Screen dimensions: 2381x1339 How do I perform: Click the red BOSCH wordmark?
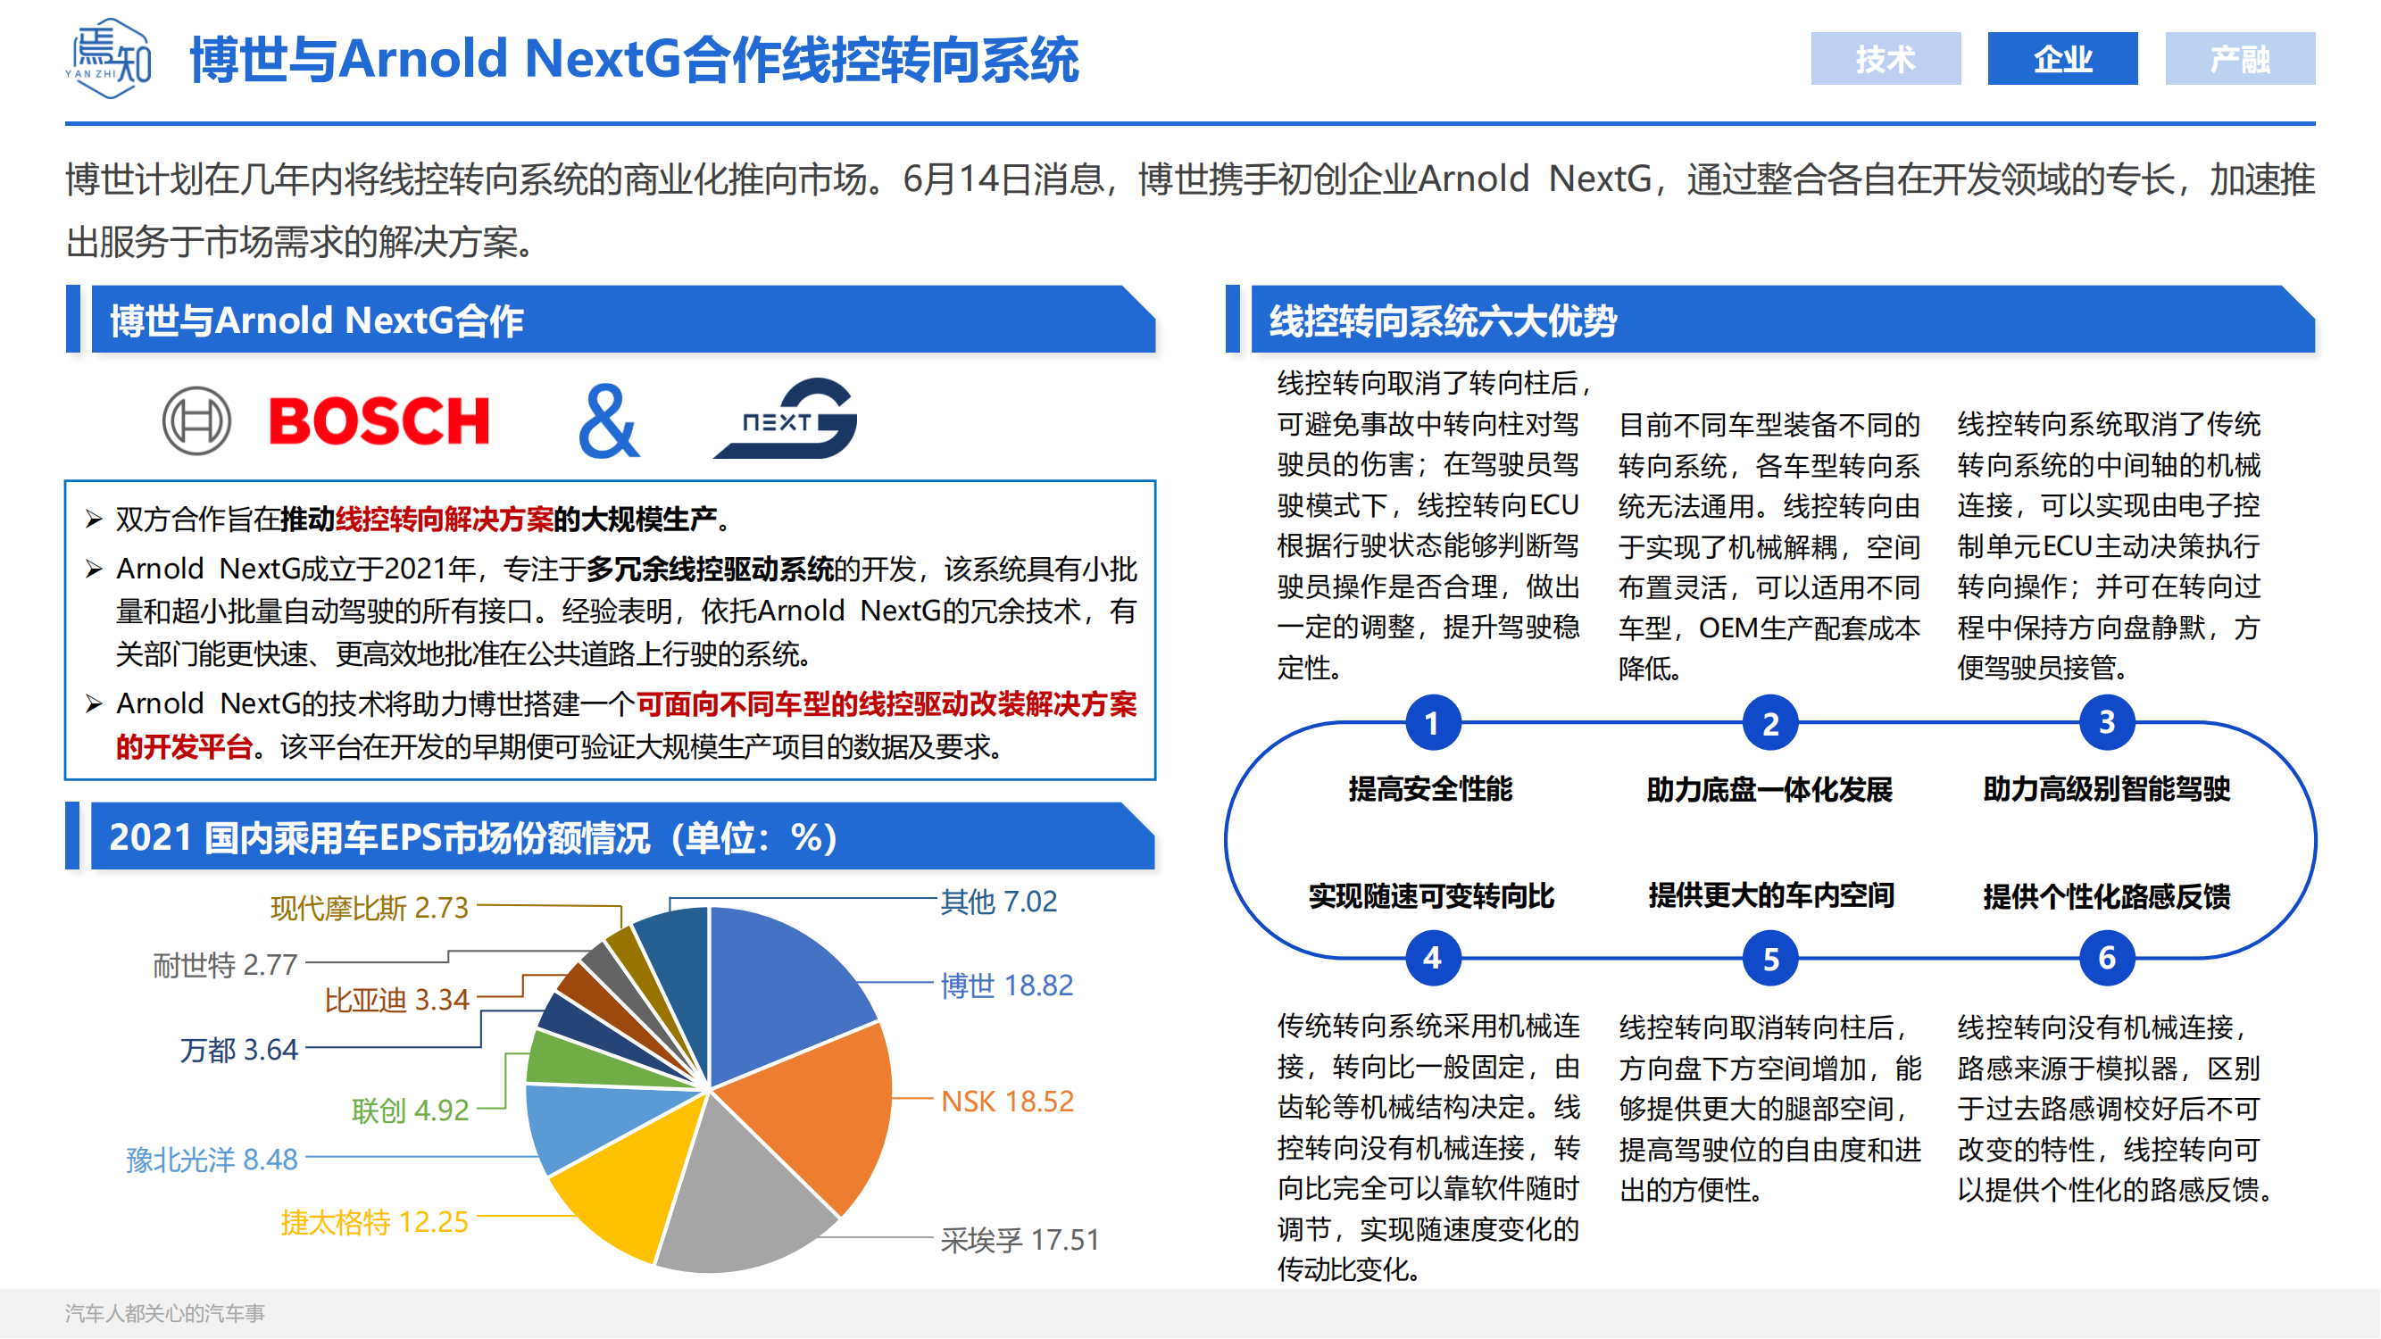tap(379, 421)
